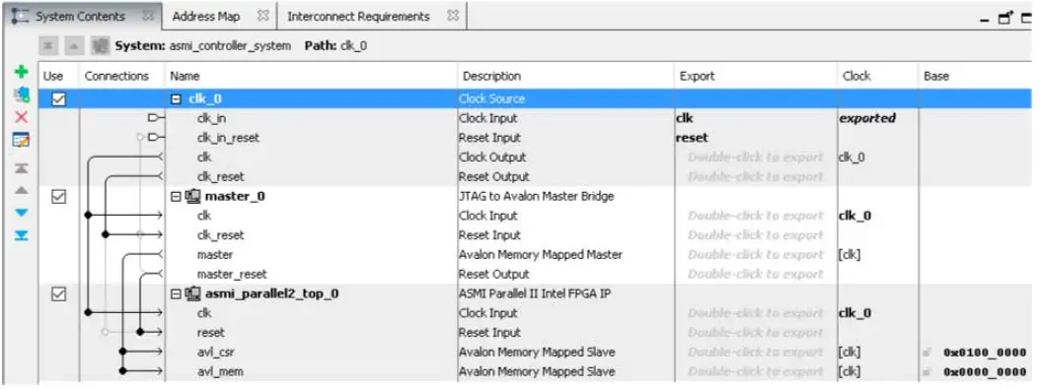1041x389 pixels.
Task: Click the grayed up-arrow icon beside System label
Action: 74,45
